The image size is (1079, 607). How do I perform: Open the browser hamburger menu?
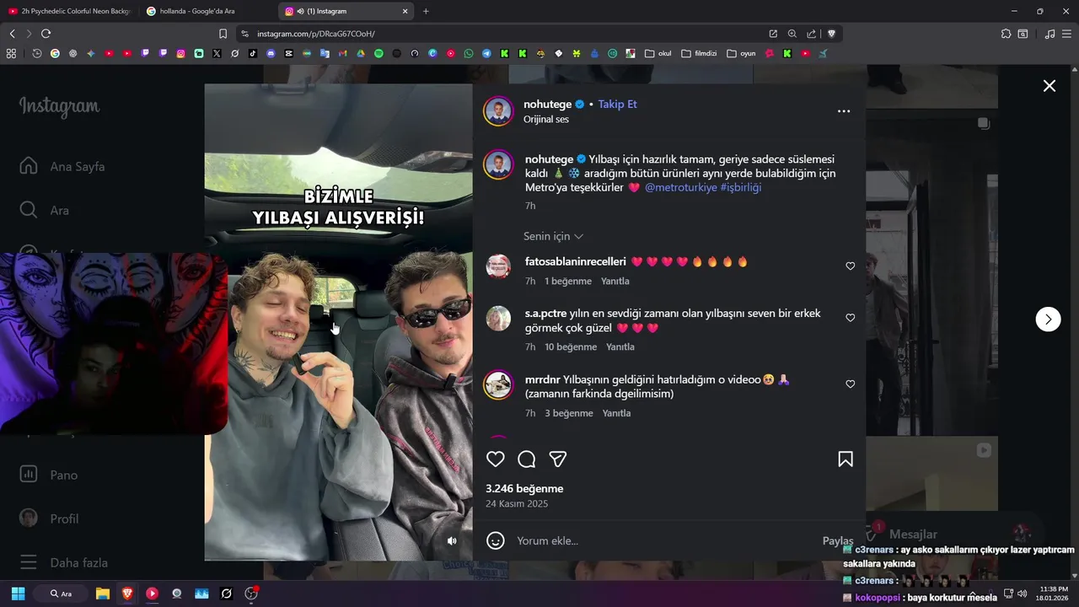click(x=1067, y=34)
